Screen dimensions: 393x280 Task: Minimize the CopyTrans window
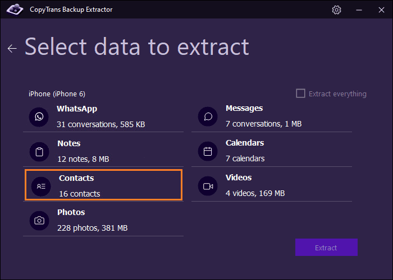click(359, 10)
